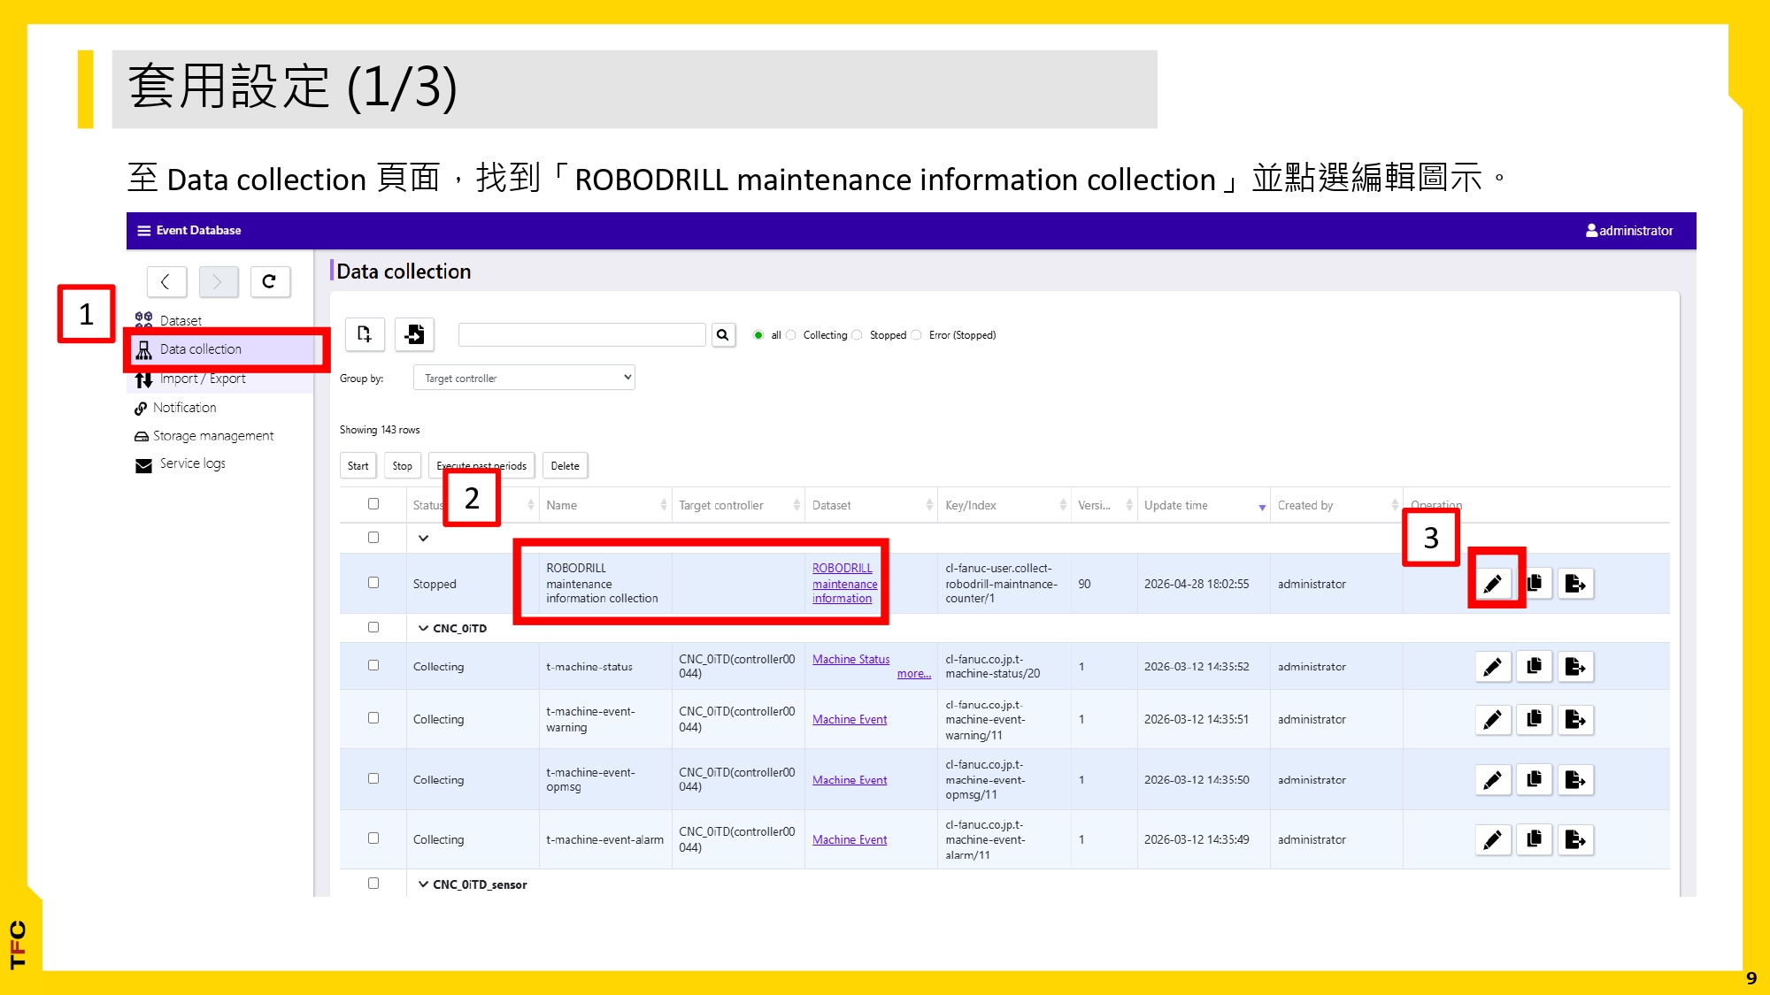
Task: Edit the t-machine-event-warning row
Action: [1493, 720]
